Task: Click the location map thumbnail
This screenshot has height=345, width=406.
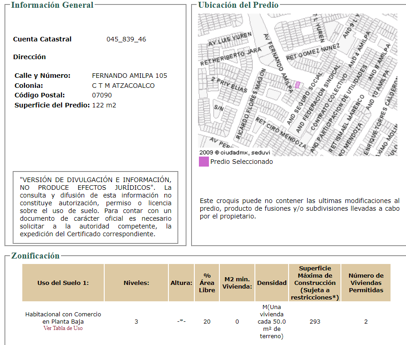Action: point(298,85)
